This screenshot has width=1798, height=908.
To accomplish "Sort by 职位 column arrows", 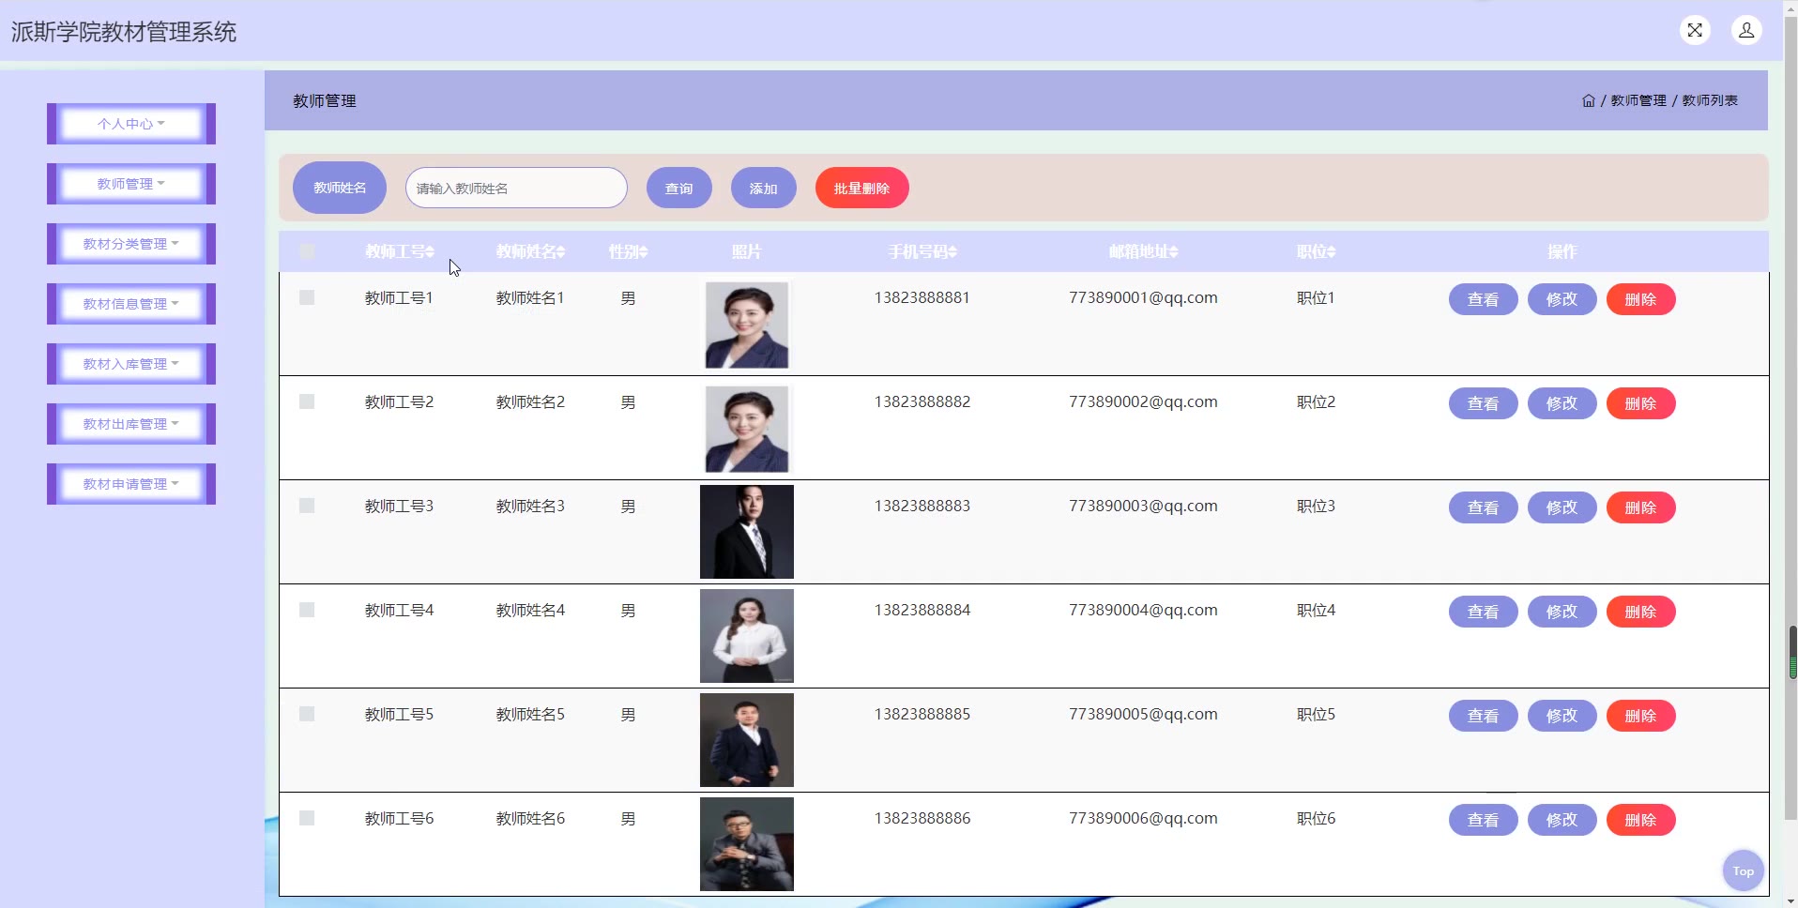I will [x=1332, y=252].
